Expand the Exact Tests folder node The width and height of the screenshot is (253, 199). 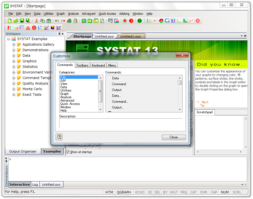[14, 95]
